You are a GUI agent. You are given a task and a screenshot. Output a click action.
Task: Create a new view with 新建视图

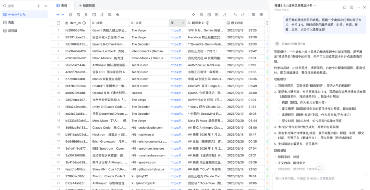click(87, 5)
